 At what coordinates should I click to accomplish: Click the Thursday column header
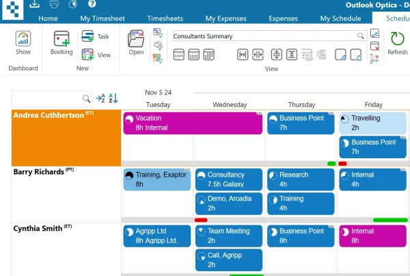302,105
